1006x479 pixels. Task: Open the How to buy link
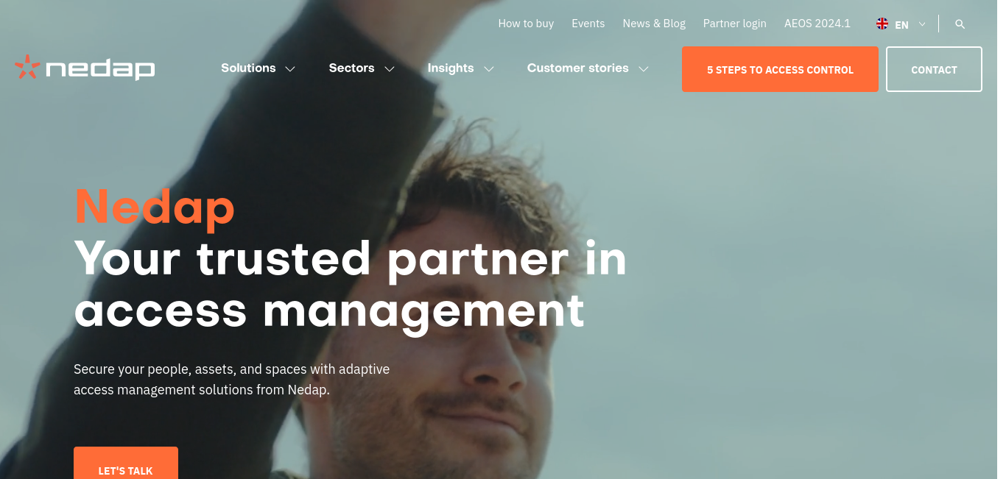(526, 24)
